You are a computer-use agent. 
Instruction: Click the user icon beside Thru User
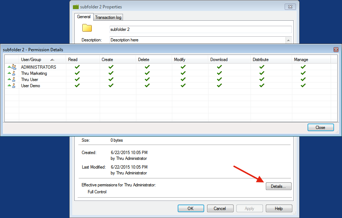(14, 80)
